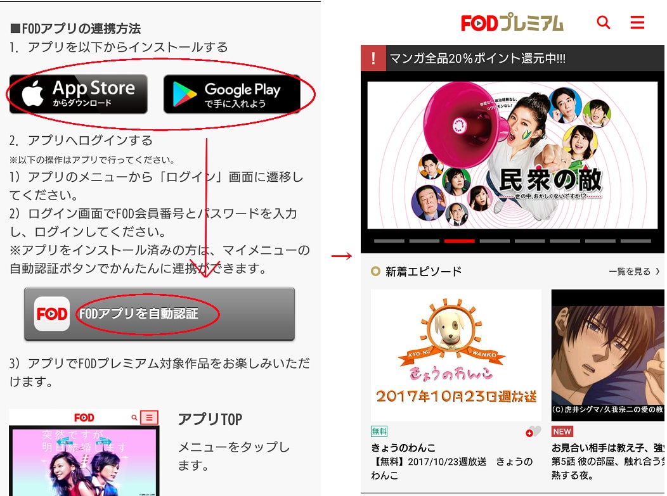Tap the small search icon in the app preview
This screenshot has height=496, width=667.
click(x=134, y=418)
